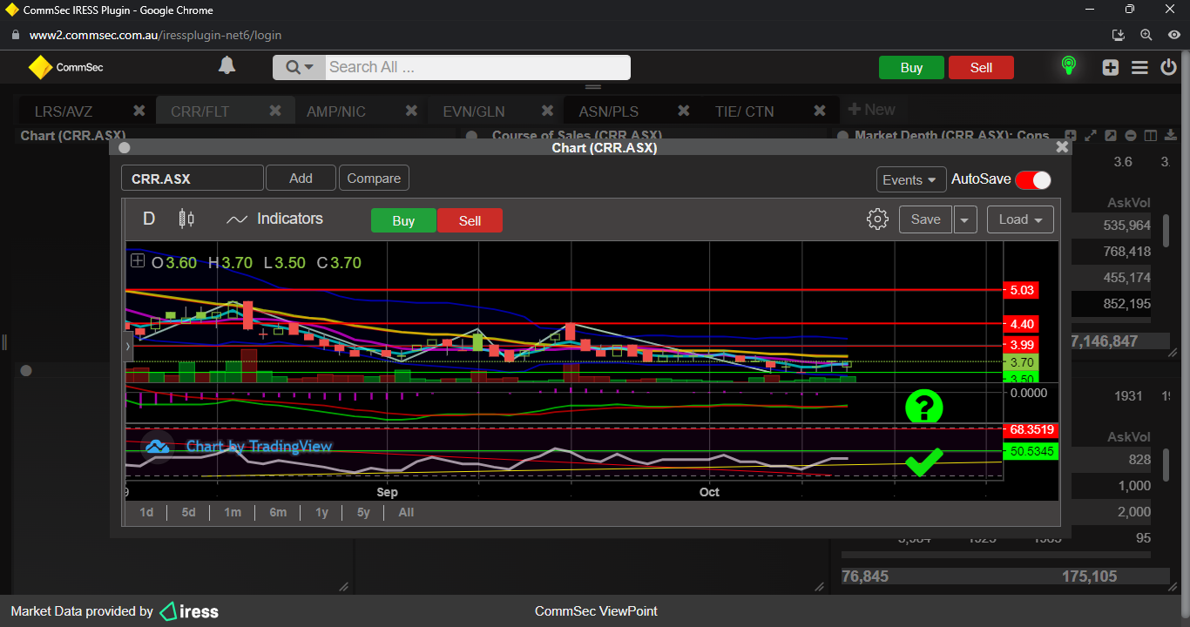Screen dimensions: 1190x627
Task: Click the 5.03 red price level label
Action: click(x=1021, y=290)
